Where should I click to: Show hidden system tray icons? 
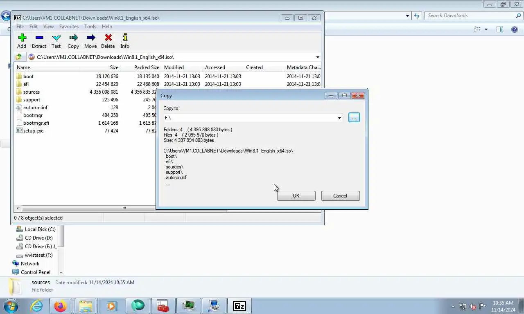pyautogui.click(x=453, y=306)
